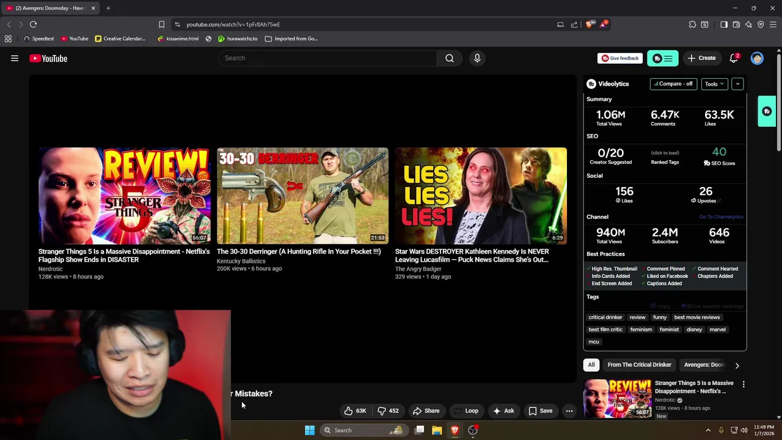Expand the Tools dropdown in Videolytics
Image resolution: width=782 pixels, height=440 pixels.
pos(714,84)
